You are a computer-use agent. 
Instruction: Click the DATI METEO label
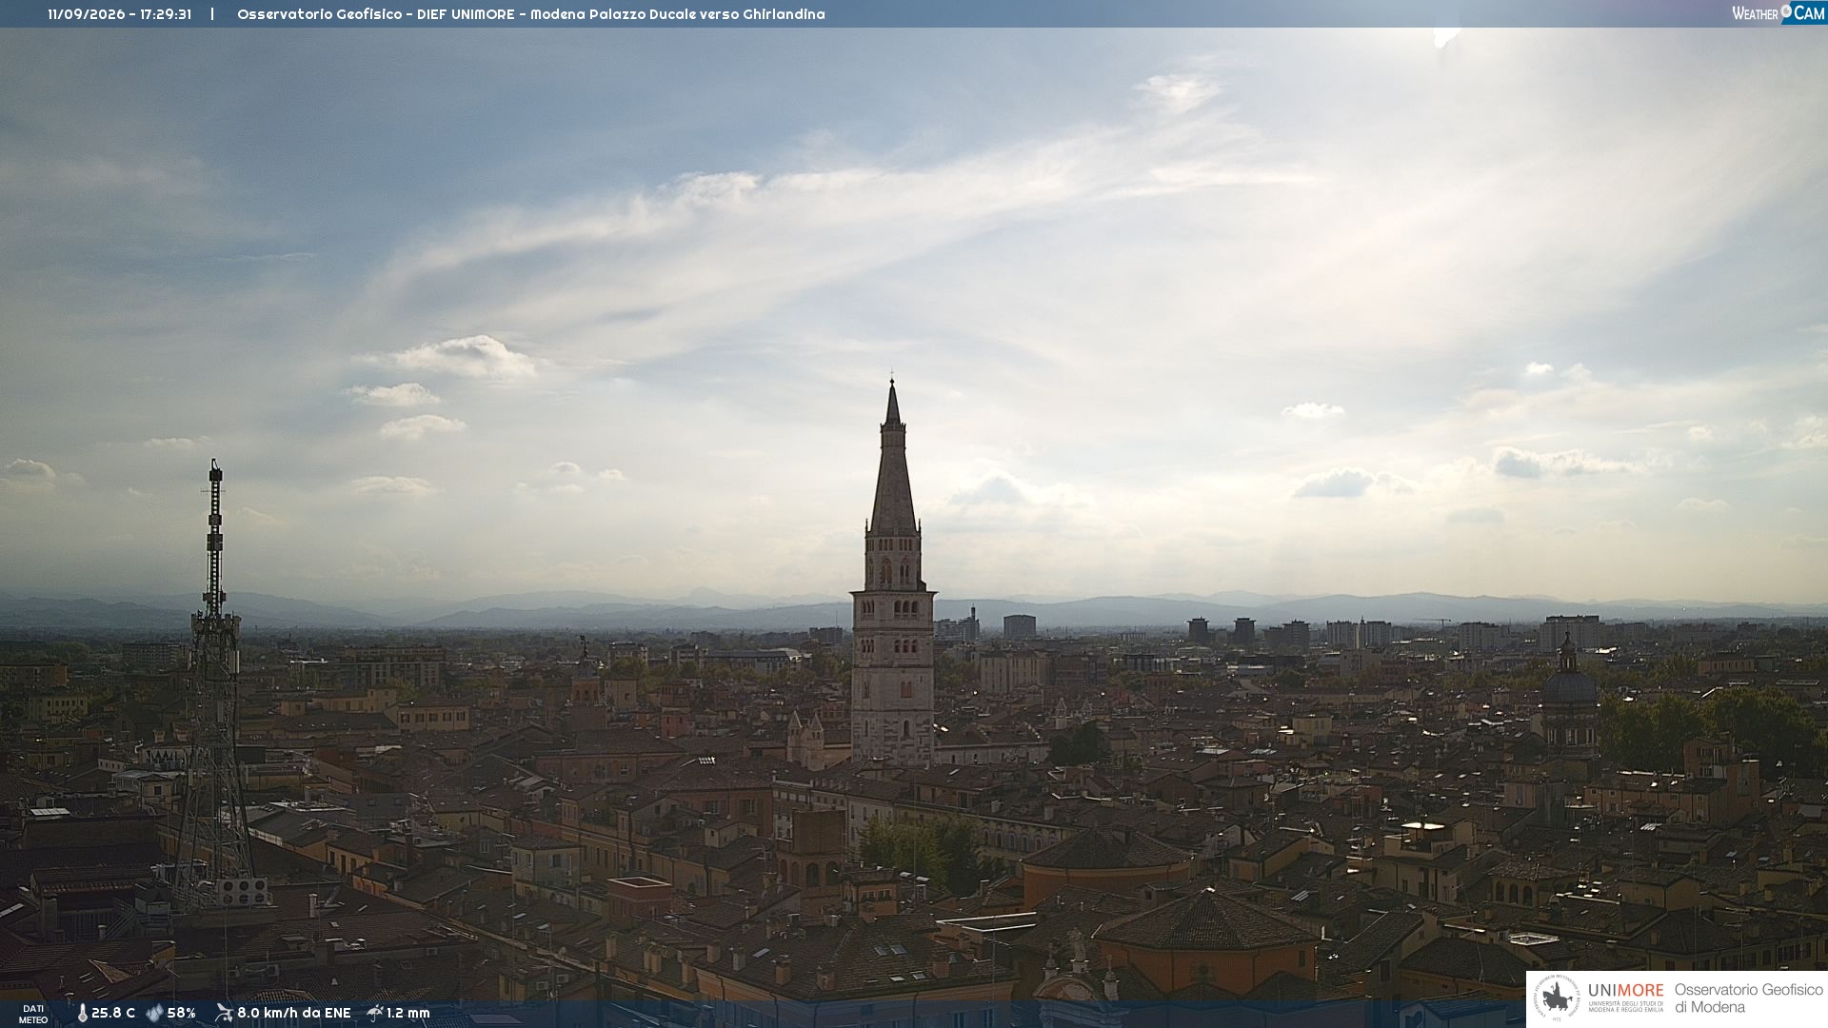click(x=33, y=1015)
